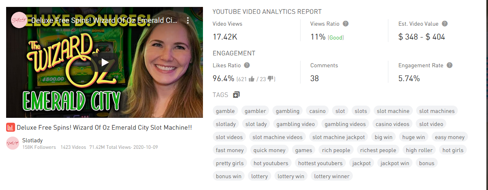Open Deluxe Free Spins video title link
488x190 pixels.
(105, 128)
